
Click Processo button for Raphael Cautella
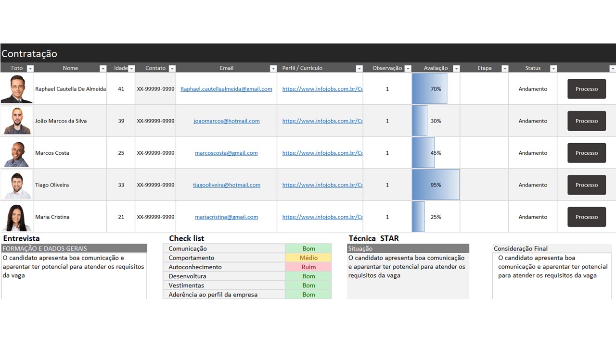tap(586, 89)
